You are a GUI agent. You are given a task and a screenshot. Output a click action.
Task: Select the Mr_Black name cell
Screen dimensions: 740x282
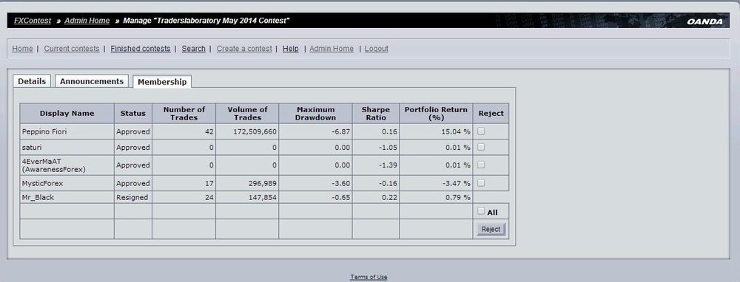[67, 197]
